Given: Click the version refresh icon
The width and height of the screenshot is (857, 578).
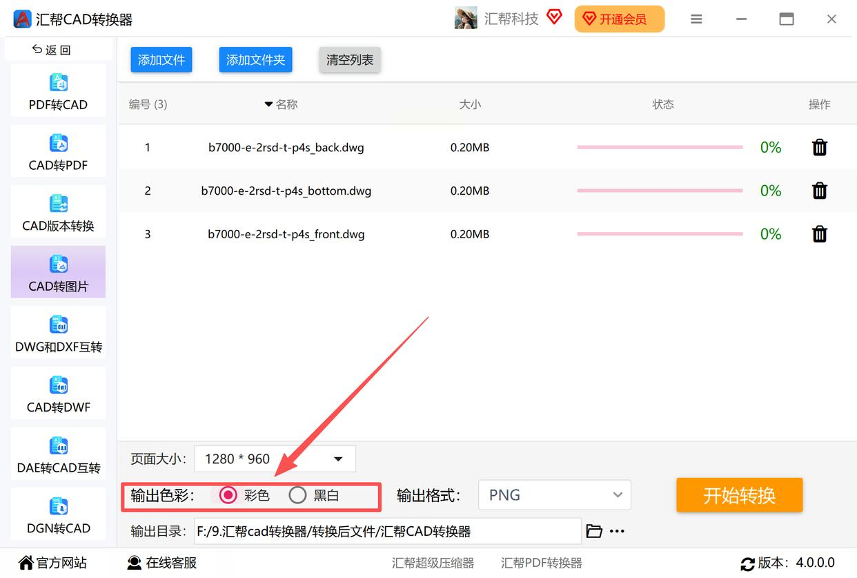Looking at the screenshot, I should 747,563.
